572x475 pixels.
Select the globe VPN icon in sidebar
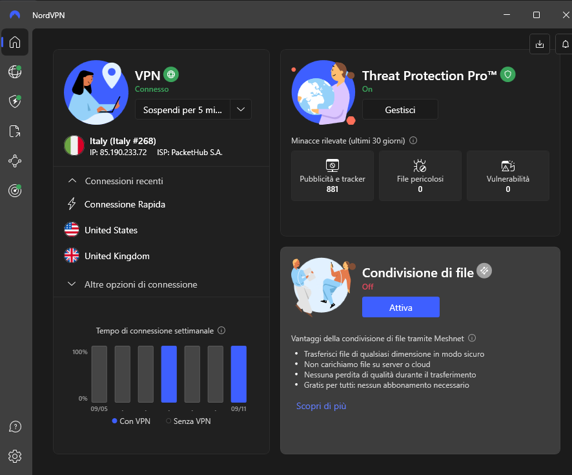point(14,72)
